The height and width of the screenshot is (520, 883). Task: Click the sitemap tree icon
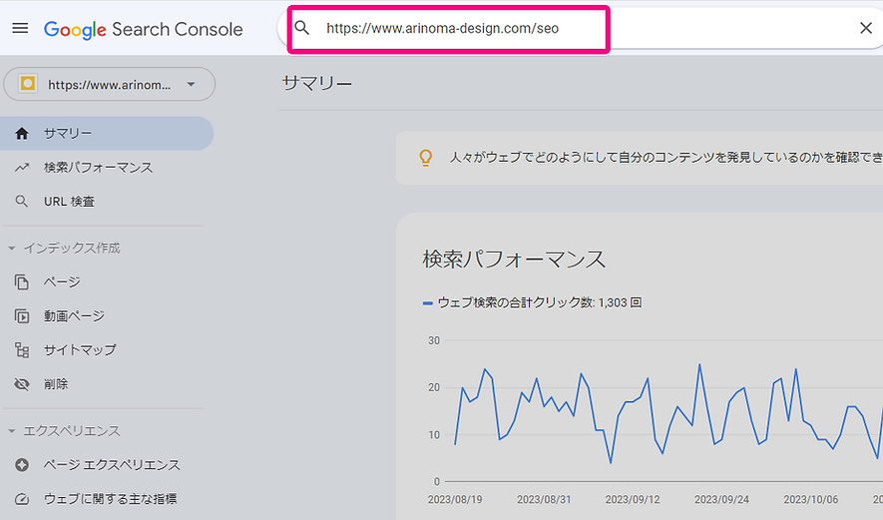(x=22, y=350)
